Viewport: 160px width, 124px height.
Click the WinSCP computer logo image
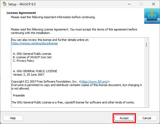click(152, 16)
